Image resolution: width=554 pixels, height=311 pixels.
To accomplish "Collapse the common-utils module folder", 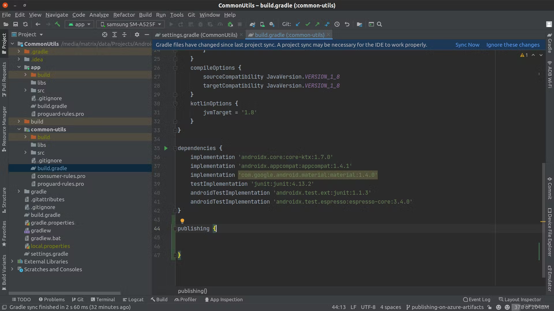I will [19, 129].
